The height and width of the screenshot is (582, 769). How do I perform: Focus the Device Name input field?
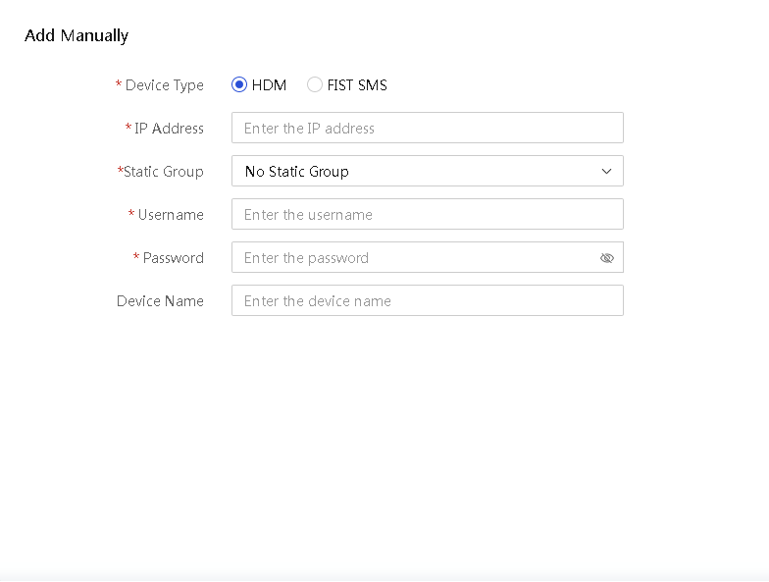(428, 300)
